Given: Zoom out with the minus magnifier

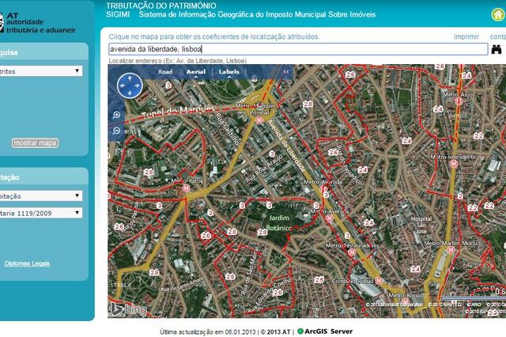Looking at the screenshot, I should 116,131.
